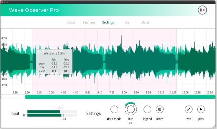217x129 pixels.
Task: Click the horizontal waveform scrollbar thumb
Action: point(120,97)
